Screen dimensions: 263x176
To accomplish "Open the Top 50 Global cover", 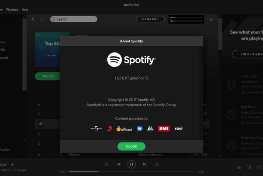I will point(47,50).
